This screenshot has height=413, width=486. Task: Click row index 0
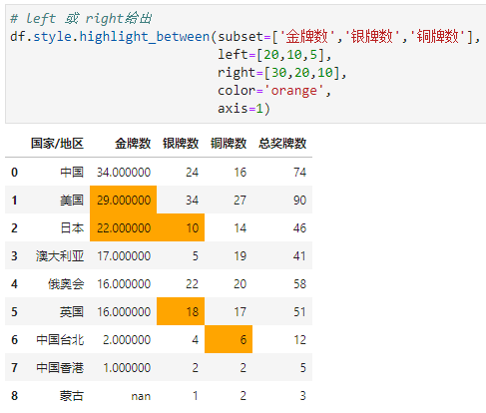14,173
